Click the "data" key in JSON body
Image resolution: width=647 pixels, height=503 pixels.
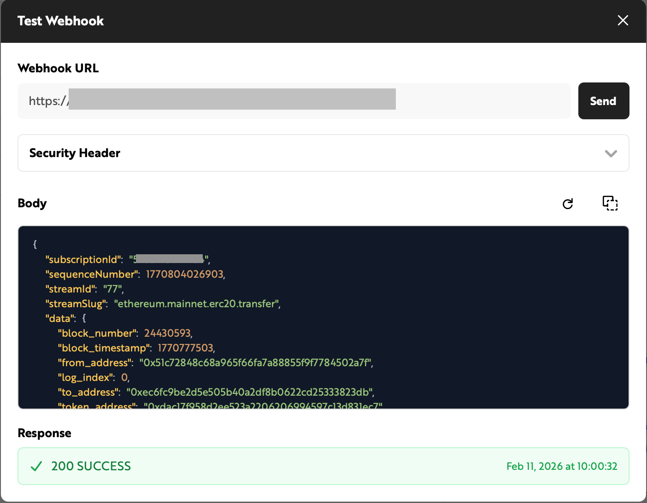tap(60, 319)
